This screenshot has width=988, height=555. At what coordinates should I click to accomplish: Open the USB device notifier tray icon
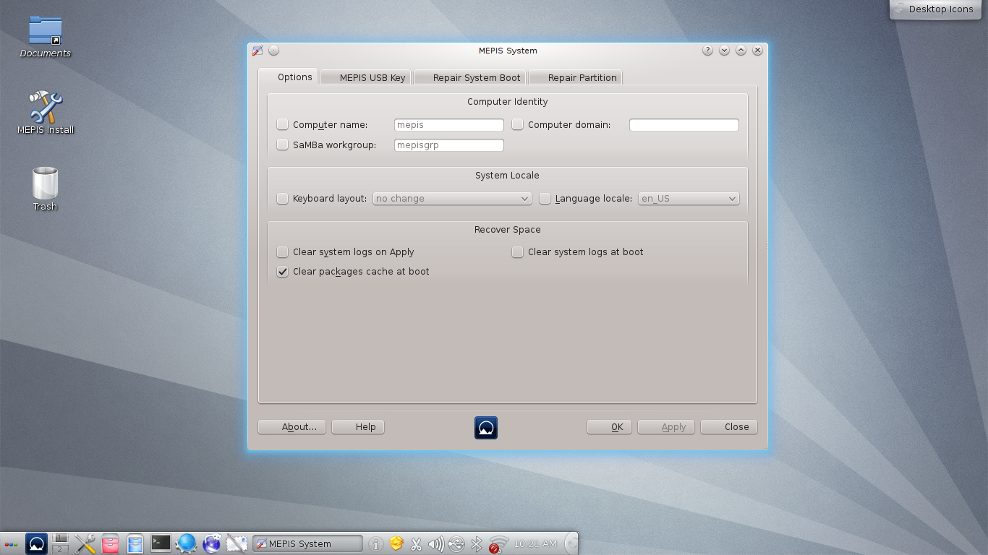pyautogui.click(x=456, y=544)
